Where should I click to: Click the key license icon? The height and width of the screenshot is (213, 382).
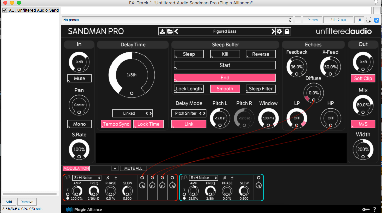(366, 209)
